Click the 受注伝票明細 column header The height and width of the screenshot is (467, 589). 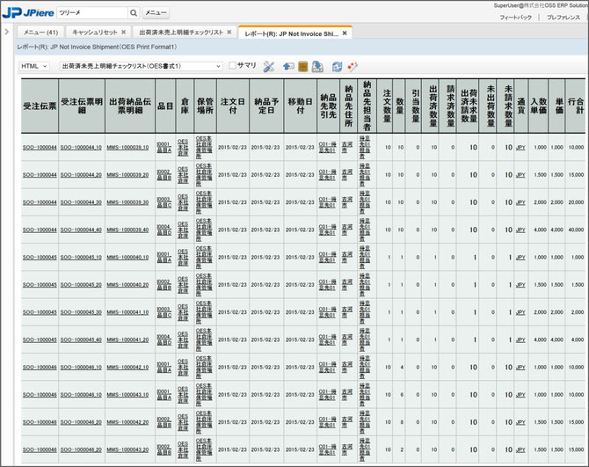82,106
